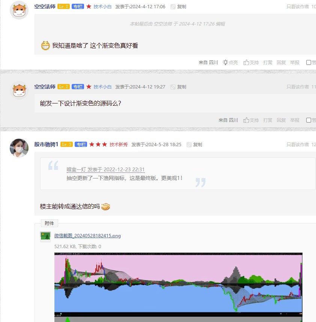The width and height of the screenshot is (316, 322).
Task: Open the stock chart image thumbnail
Action: click(178, 287)
